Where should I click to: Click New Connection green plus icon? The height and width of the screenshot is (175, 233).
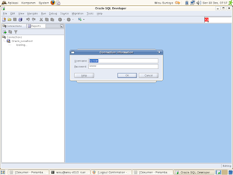pos(5,32)
